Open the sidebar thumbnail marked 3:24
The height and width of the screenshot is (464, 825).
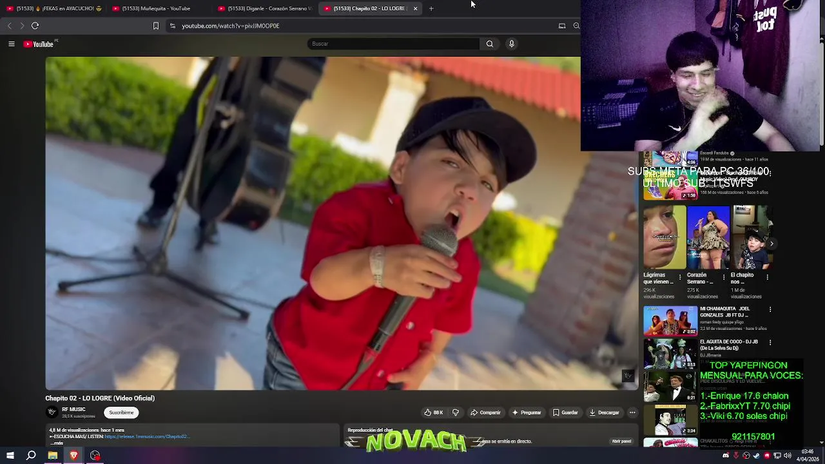click(x=670, y=420)
